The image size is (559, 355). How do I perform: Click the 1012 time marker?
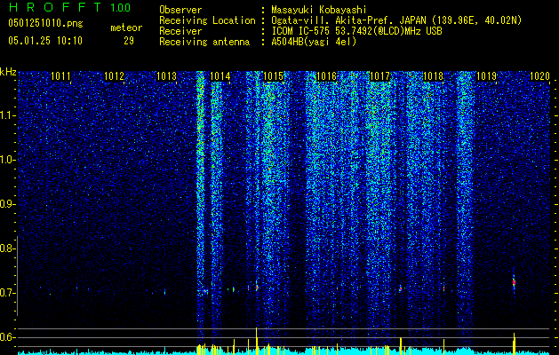click(114, 75)
